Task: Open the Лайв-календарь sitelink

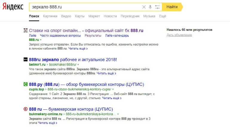Action: click(x=117, y=35)
